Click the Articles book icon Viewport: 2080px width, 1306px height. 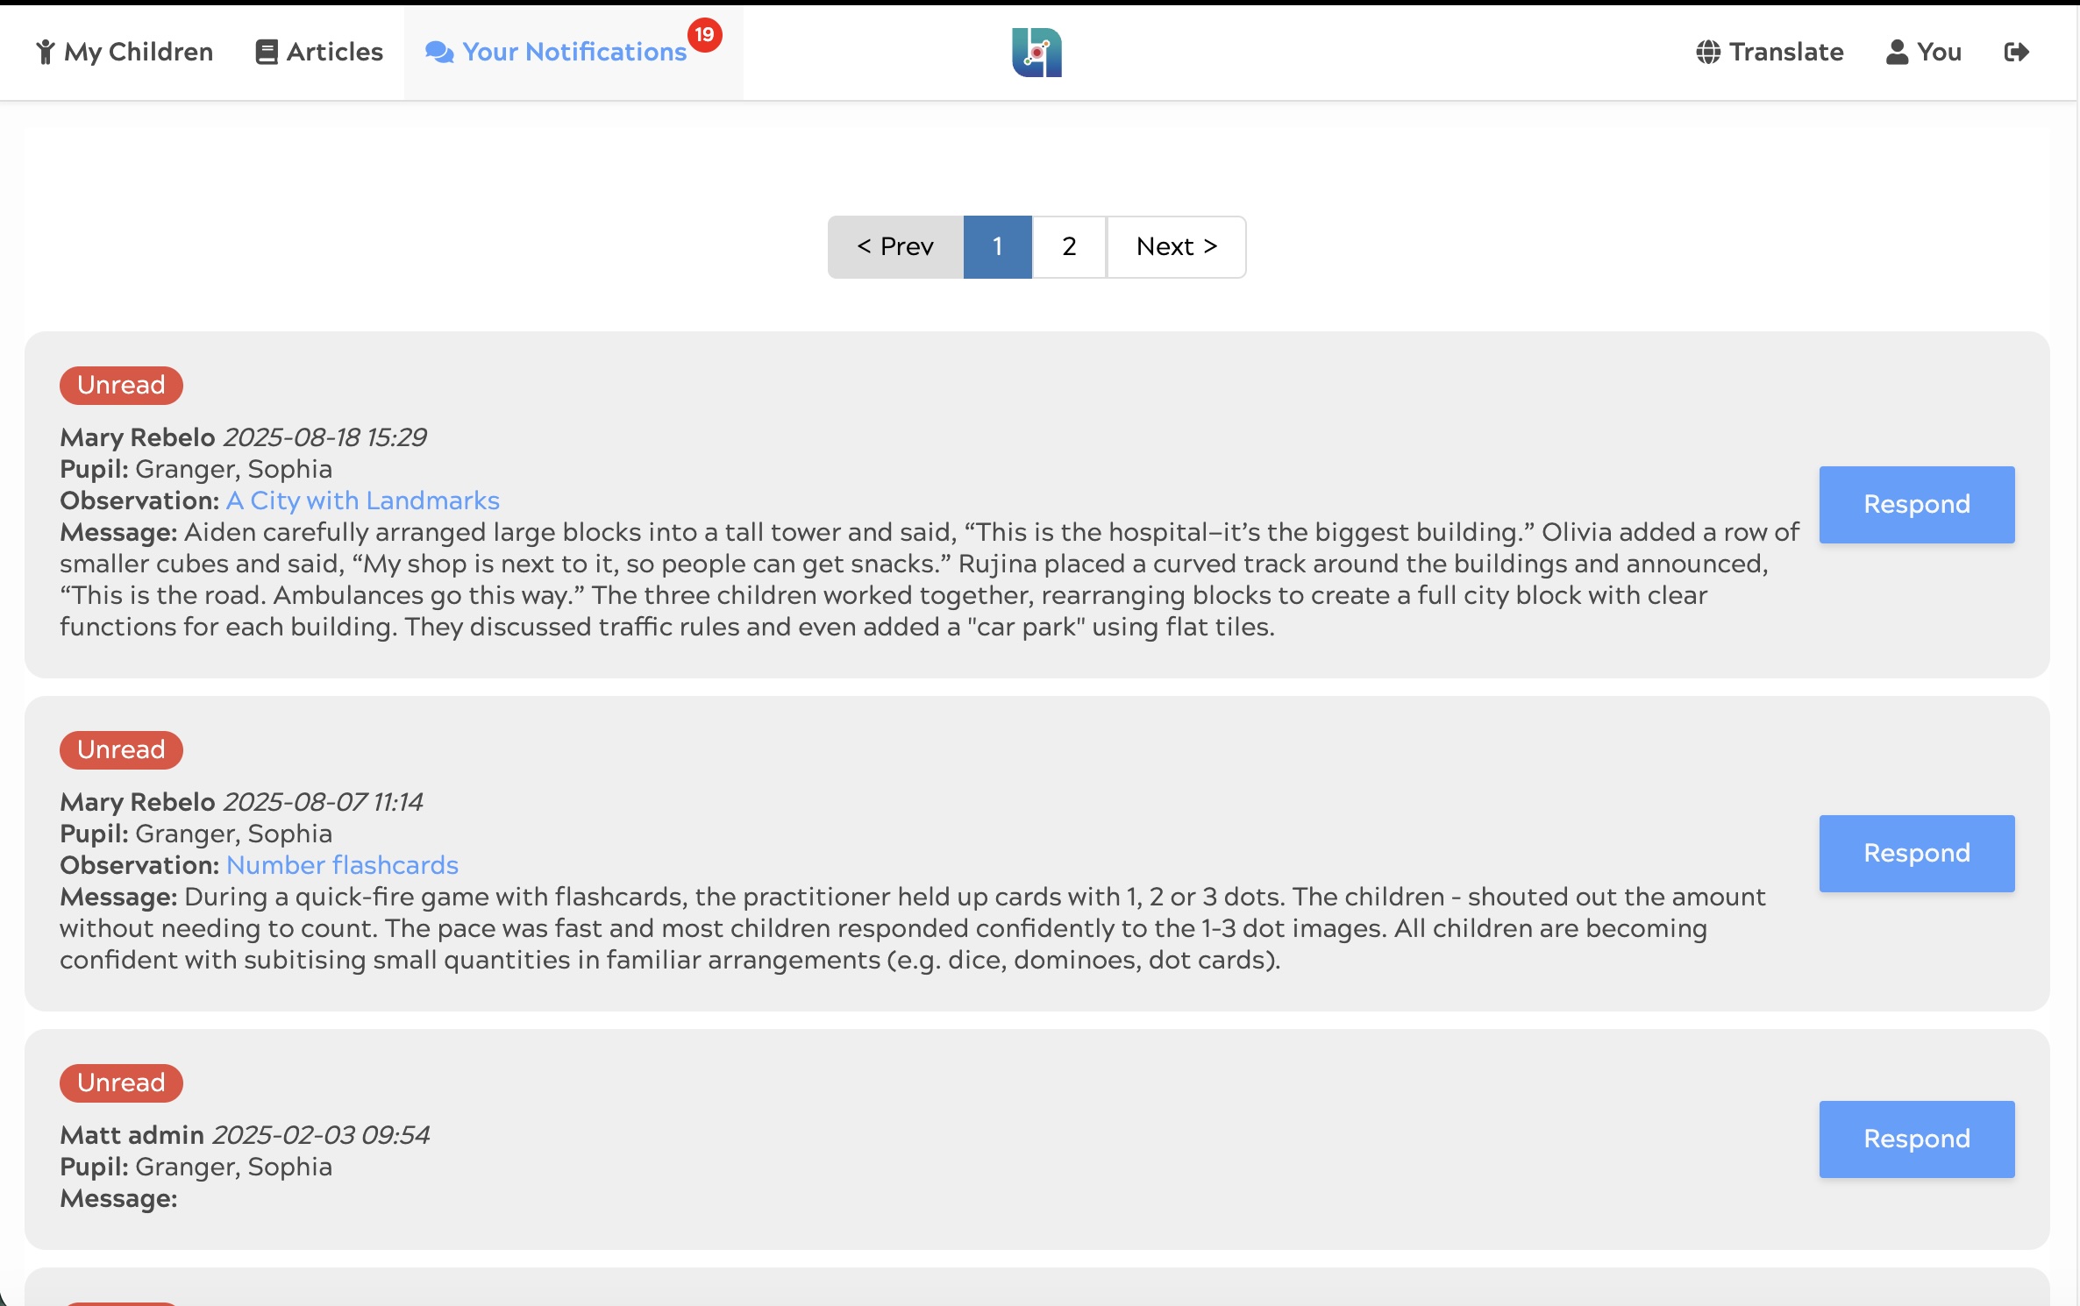pyautogui.click(x=266, y=53)
